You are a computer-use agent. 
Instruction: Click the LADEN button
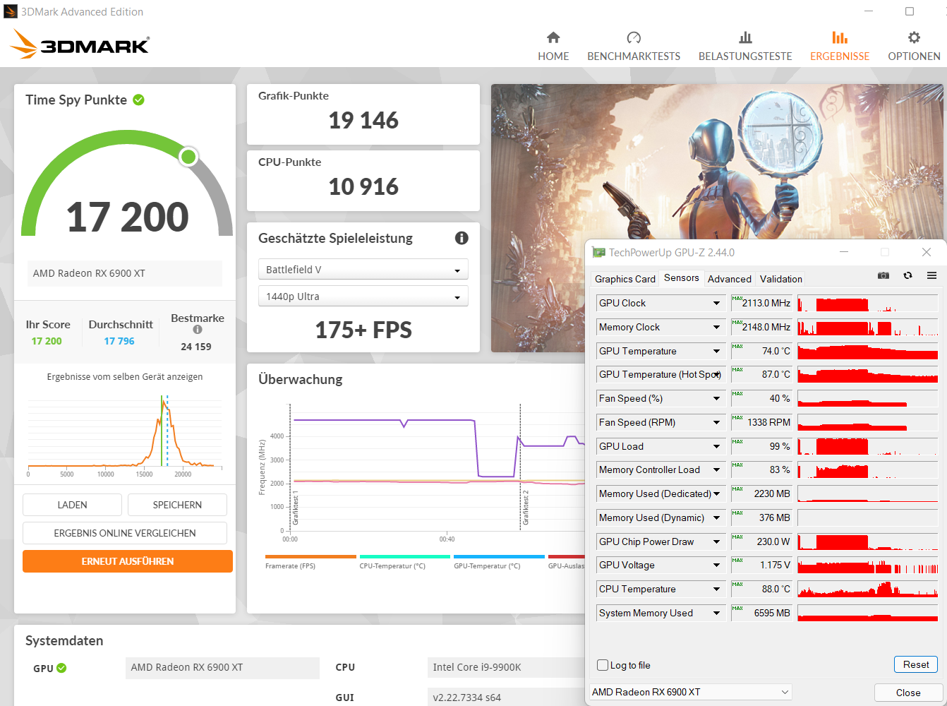72,505
